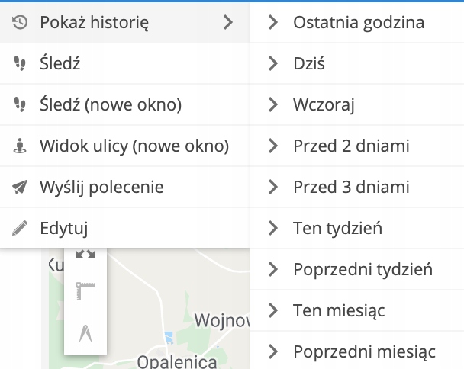The image size is (464, 369).
Task: Pick Ten tydzień period
Action: coord(357,228)
